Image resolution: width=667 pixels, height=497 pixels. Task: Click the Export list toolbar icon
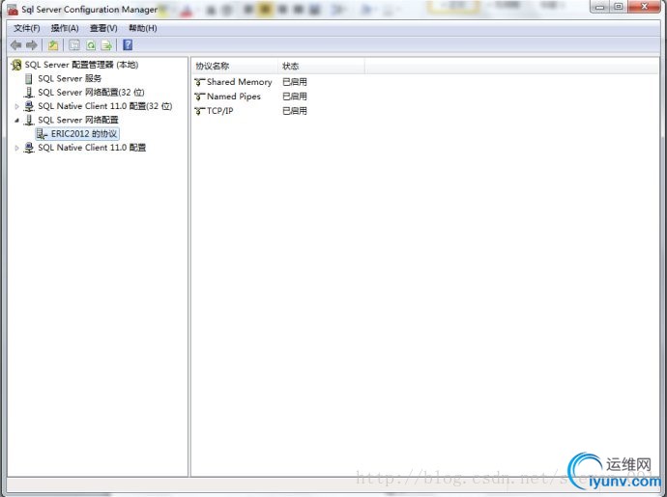coord(106,45)
